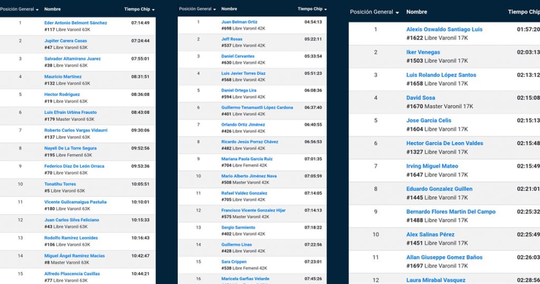Click Bernardo Flores Martin Del Campo link
The image size is (540, 284).
click(451, 212)
